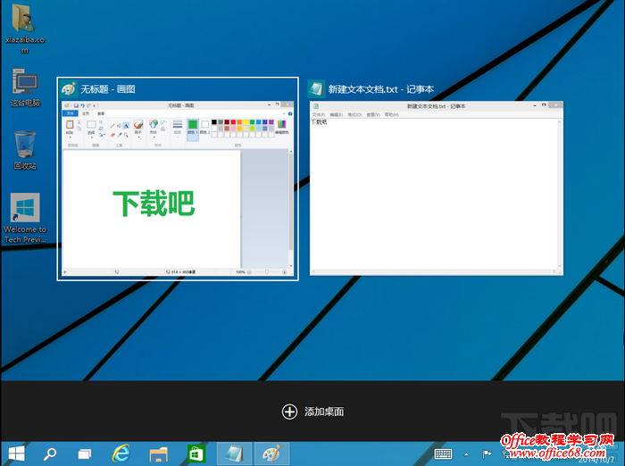Open the 编辑 menu in Notepad
Viewport: 625px width, 466px height.
click(336, 115)
